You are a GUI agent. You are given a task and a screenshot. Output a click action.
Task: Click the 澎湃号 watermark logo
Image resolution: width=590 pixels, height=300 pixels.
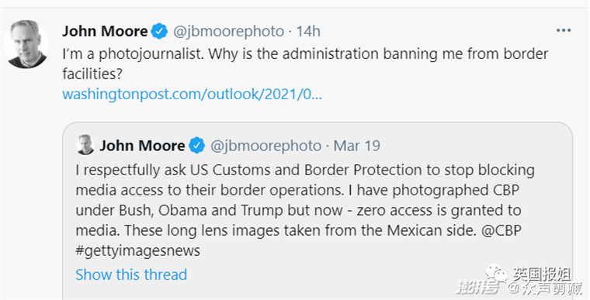(x=477, y=288)
